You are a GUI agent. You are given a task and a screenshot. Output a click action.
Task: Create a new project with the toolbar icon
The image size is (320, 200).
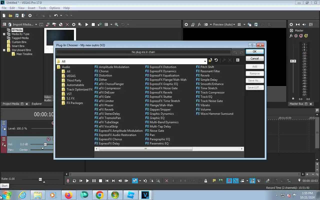pos(4,15)
